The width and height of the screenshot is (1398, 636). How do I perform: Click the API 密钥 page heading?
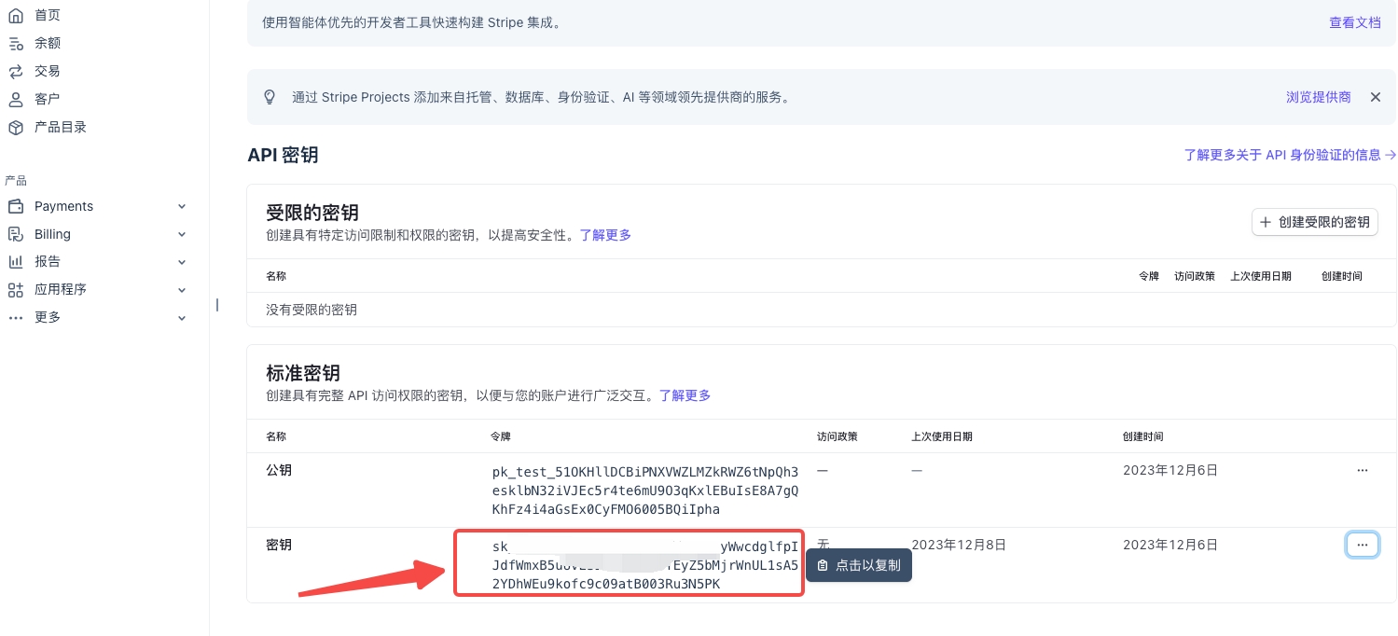coord(283,155)
